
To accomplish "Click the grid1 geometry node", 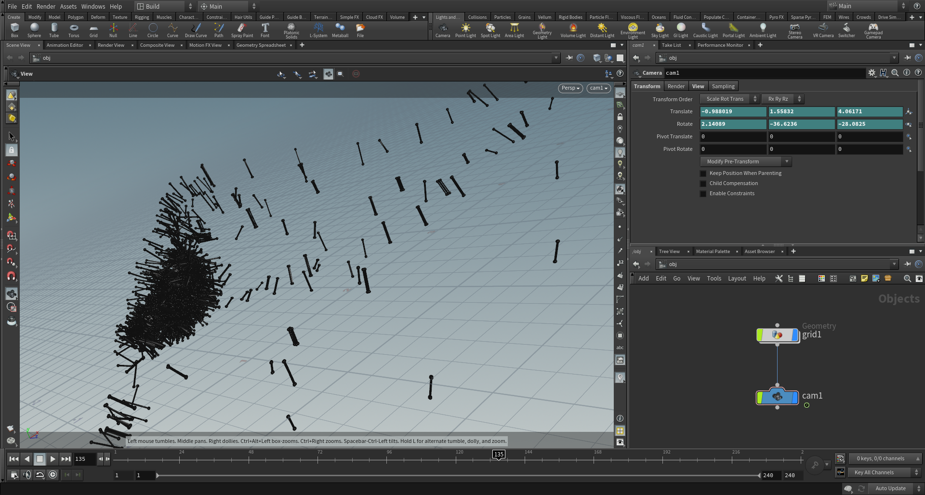I will [777, 335].
